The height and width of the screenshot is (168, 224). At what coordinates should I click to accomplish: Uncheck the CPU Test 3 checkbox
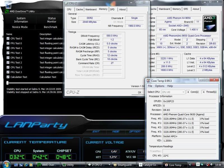[x=8, y=67]
